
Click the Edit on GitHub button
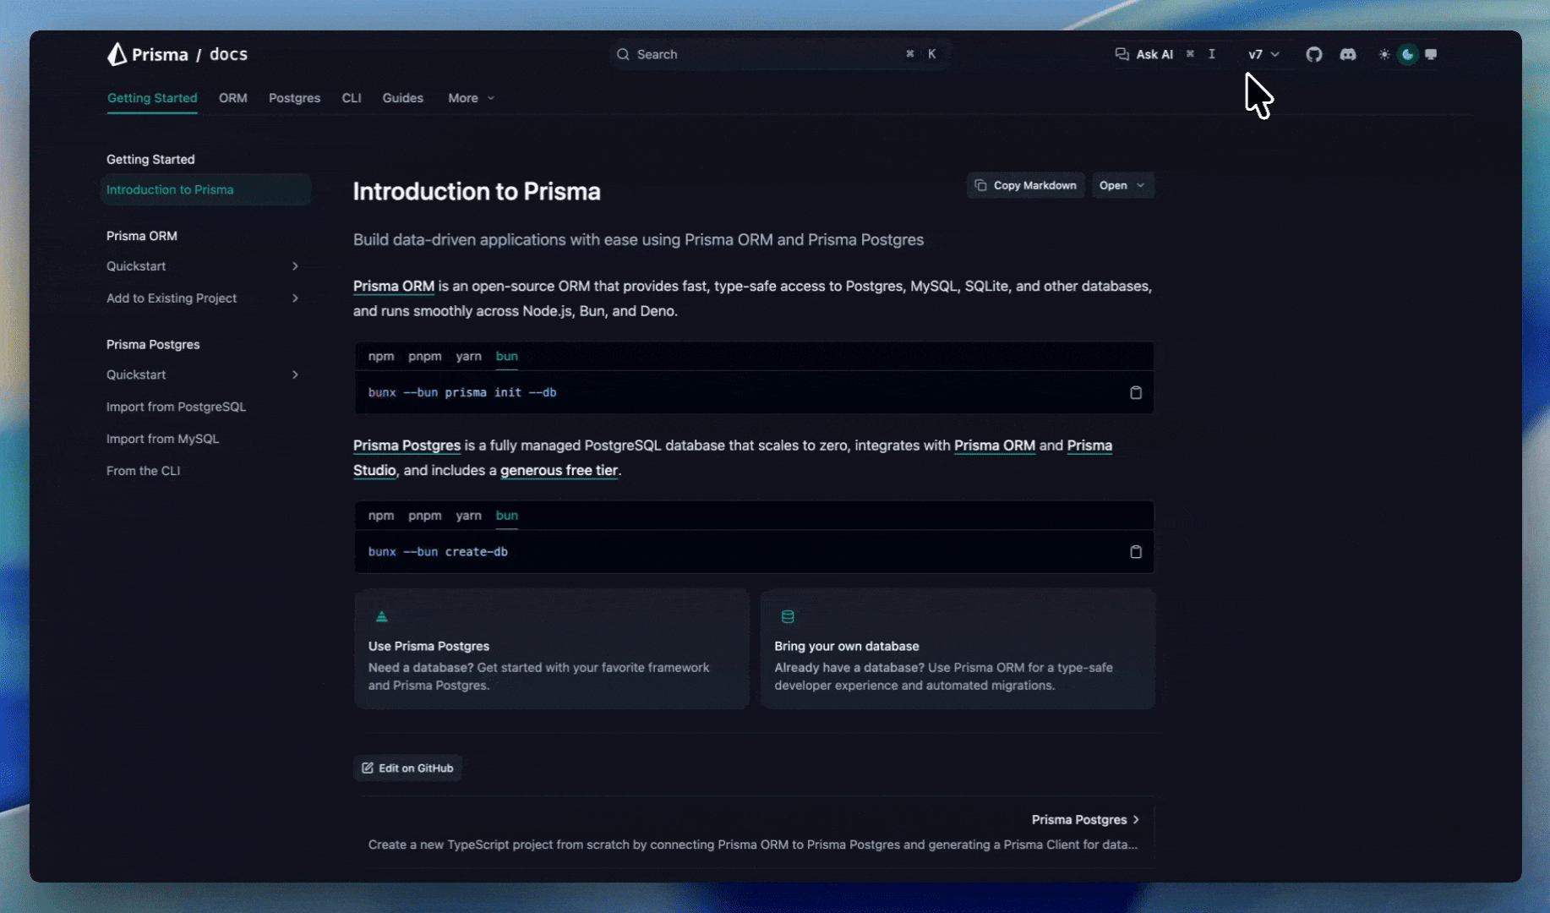coord(407,768)
